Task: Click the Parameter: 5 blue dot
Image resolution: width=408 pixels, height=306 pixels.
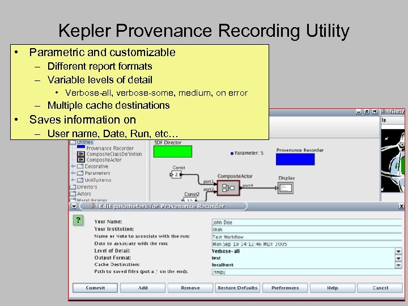Action: [232, 153]
